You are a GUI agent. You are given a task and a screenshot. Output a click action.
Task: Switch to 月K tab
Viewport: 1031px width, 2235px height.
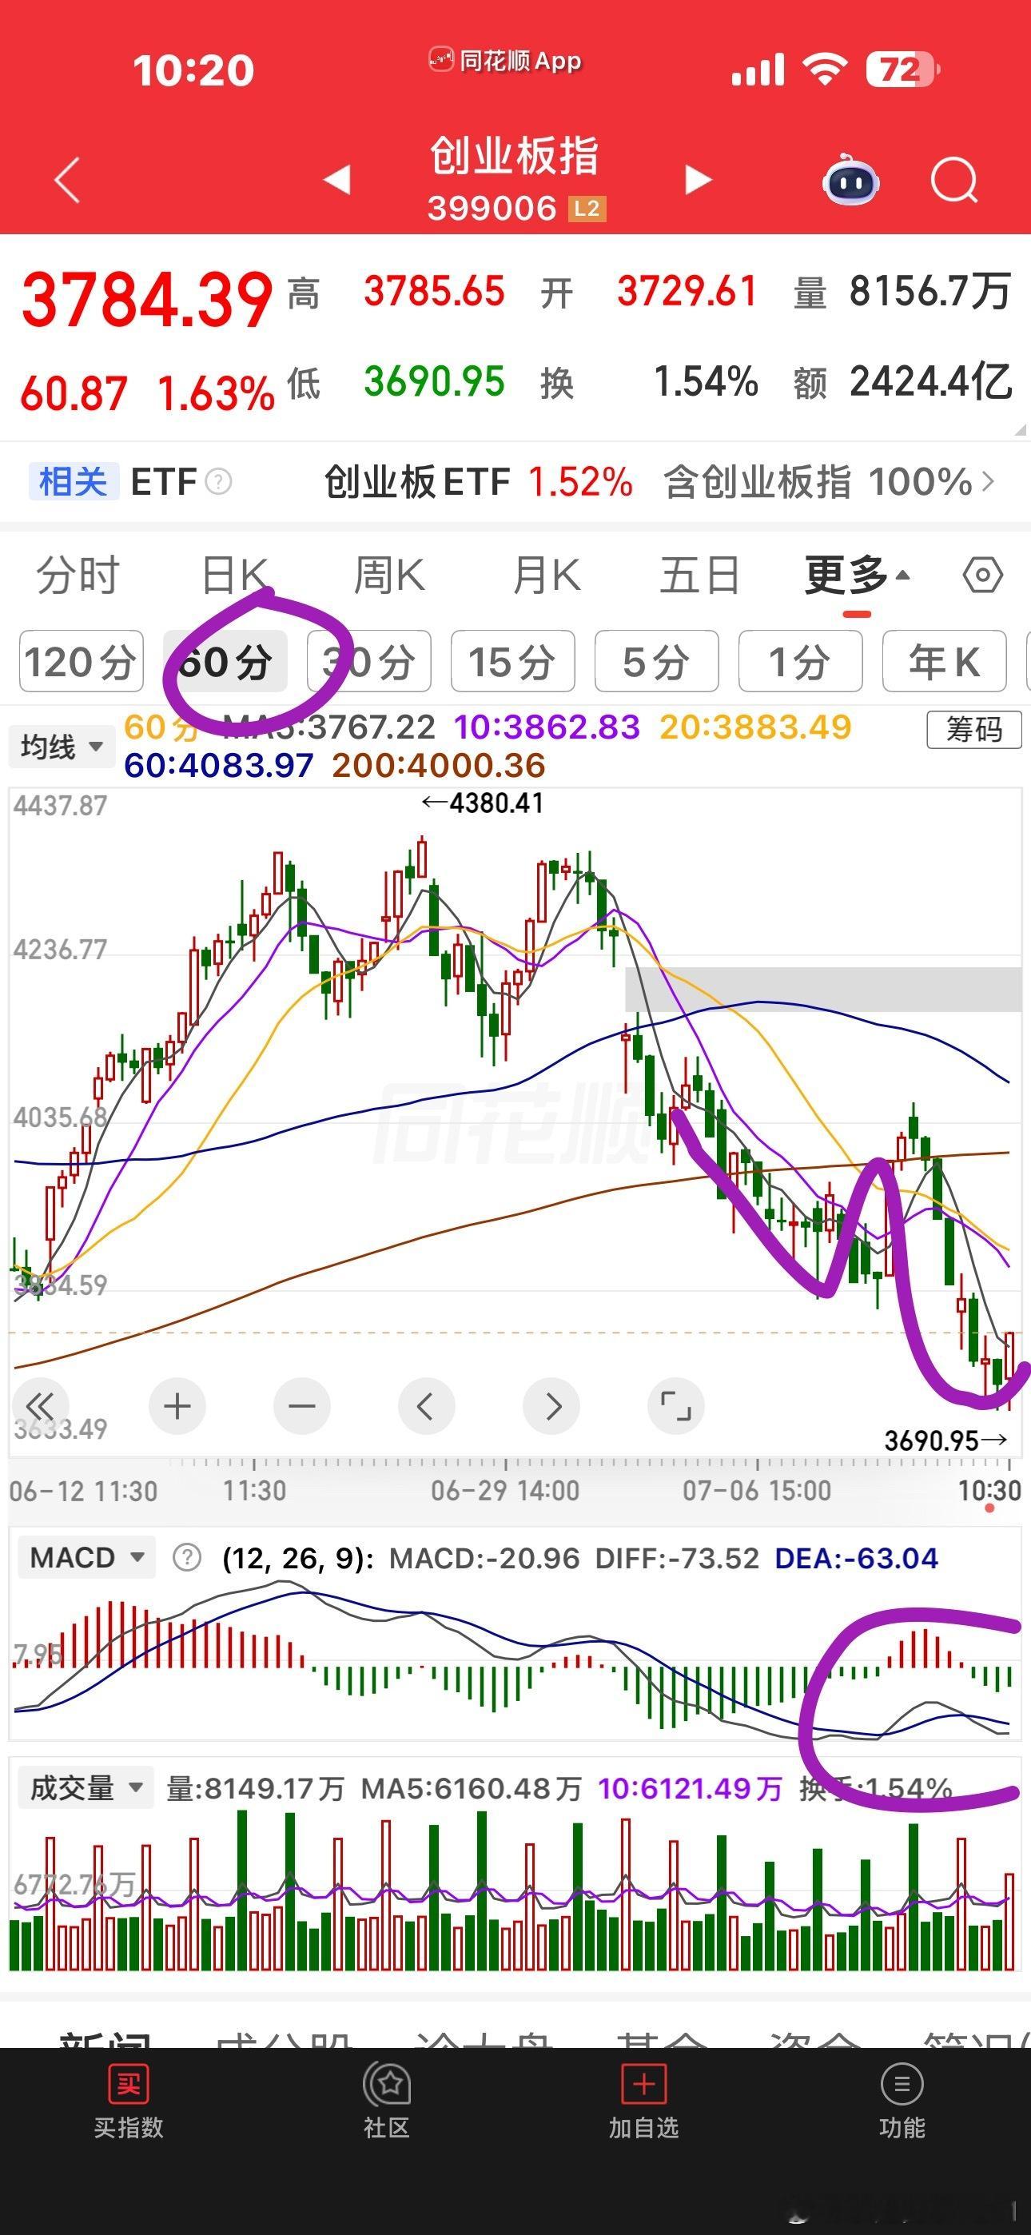click(x=546, y=576)
